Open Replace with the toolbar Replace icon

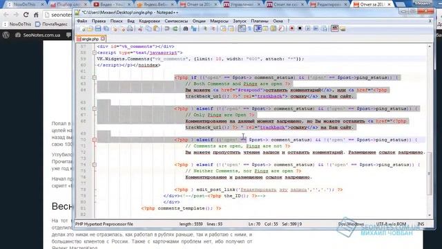click(x=193, y=29)
